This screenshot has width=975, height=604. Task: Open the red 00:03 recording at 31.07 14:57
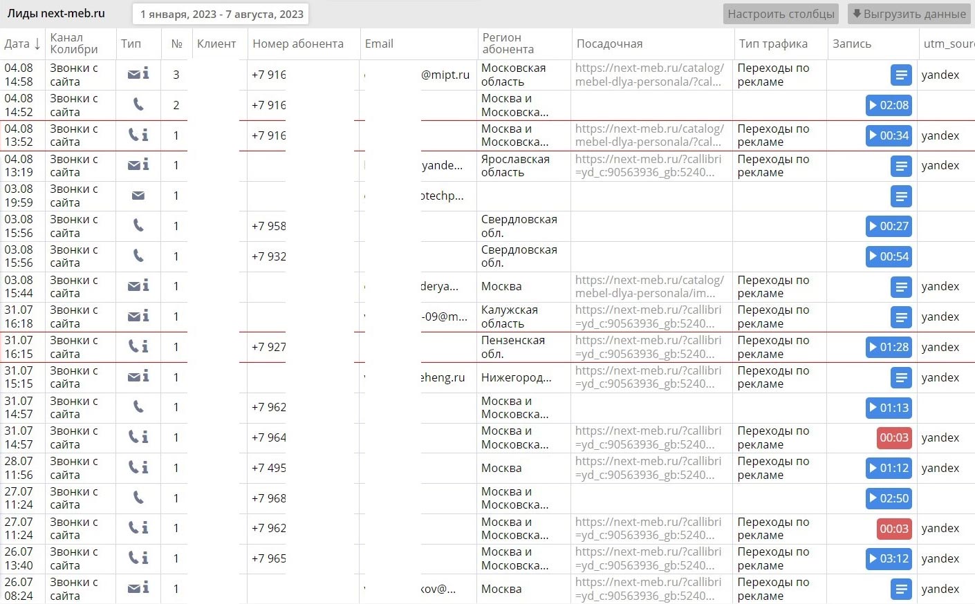click(x=894, y=437)
